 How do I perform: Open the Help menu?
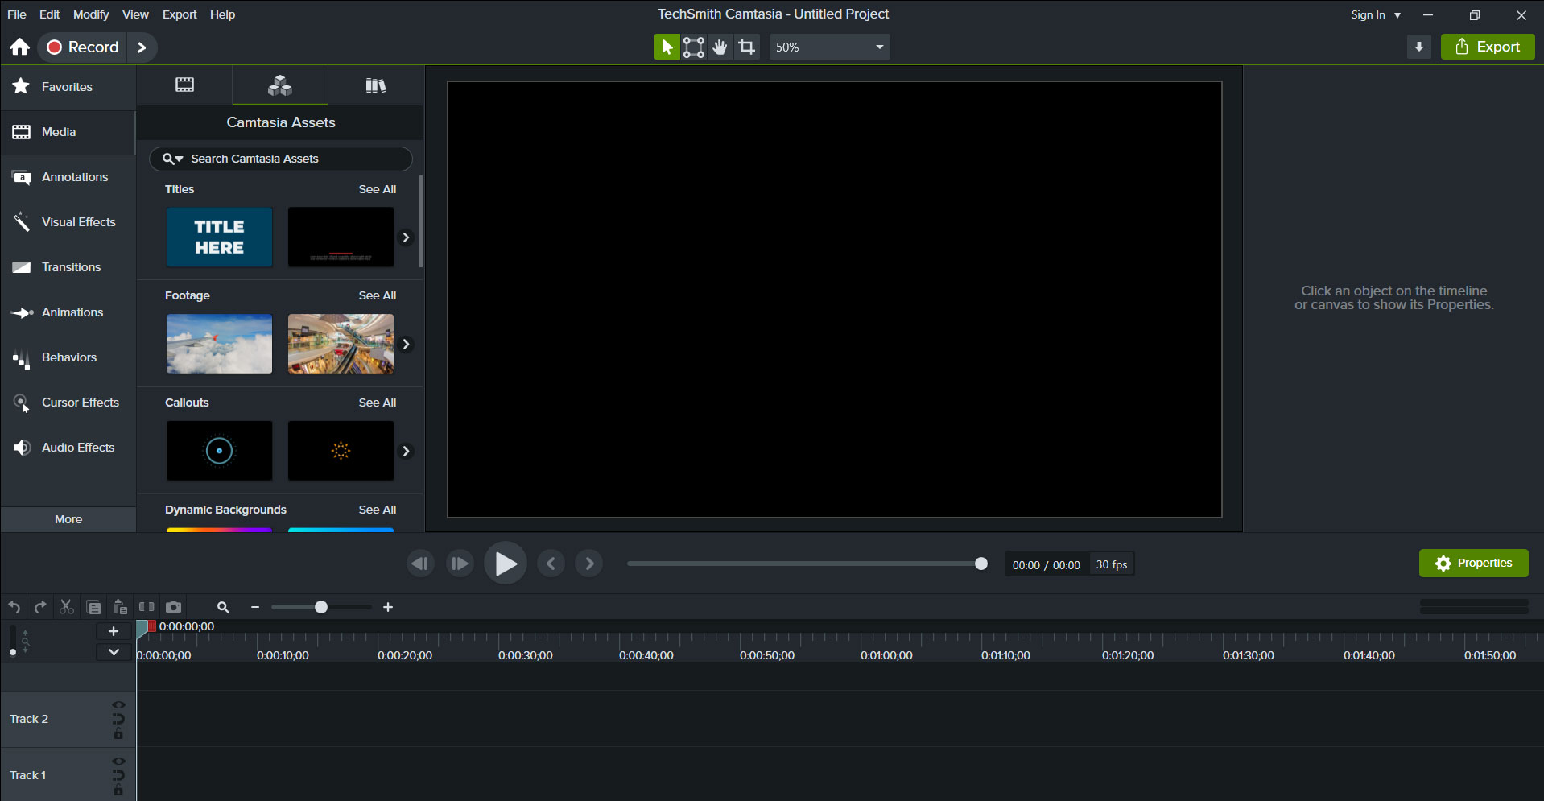(222, 14)
